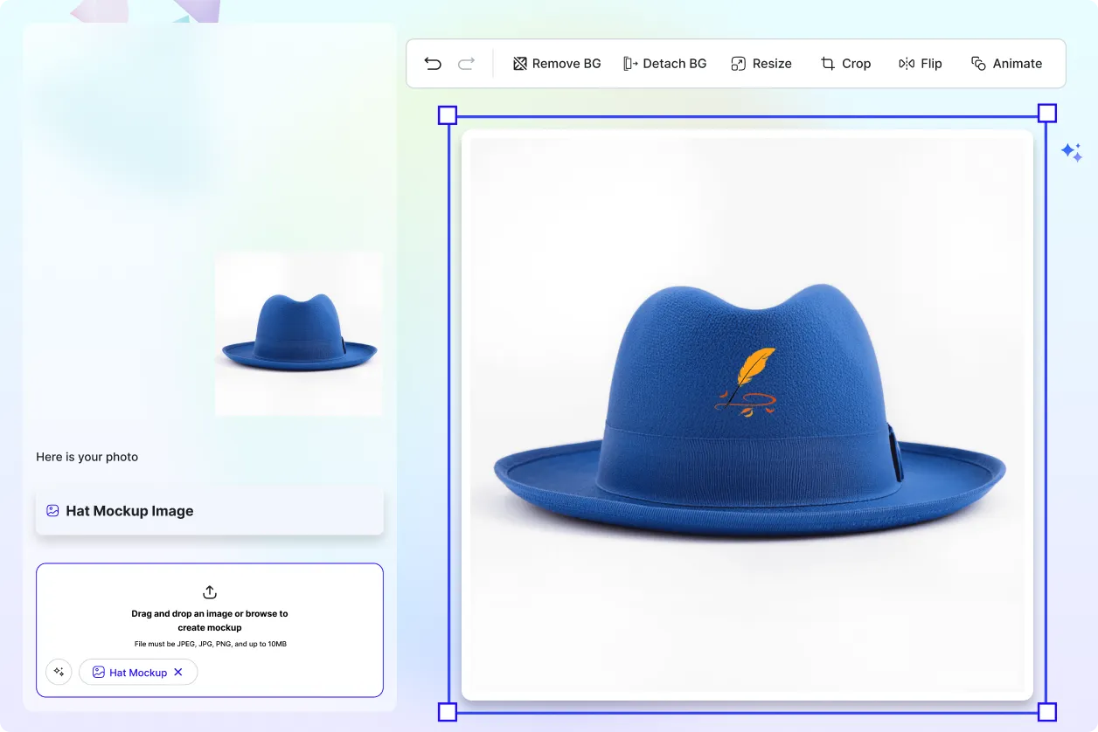Remove the Hat Mockup tag
The image size is (1098, 732).
click(177, 672)
